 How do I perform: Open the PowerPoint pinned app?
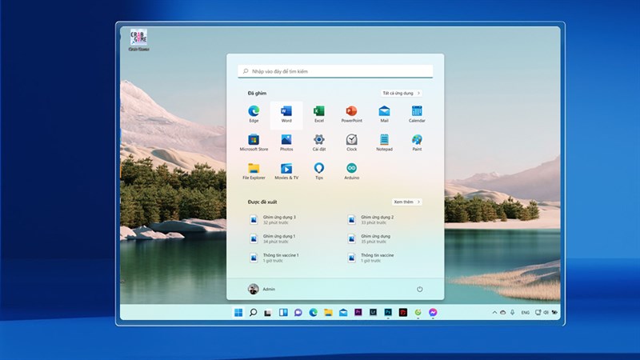click(351, 114)
